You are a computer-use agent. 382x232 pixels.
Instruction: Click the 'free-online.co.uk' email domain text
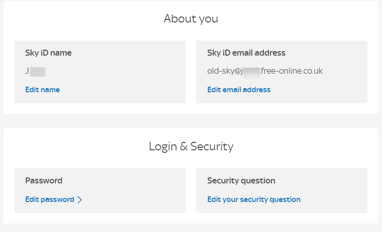click(292, 71)
